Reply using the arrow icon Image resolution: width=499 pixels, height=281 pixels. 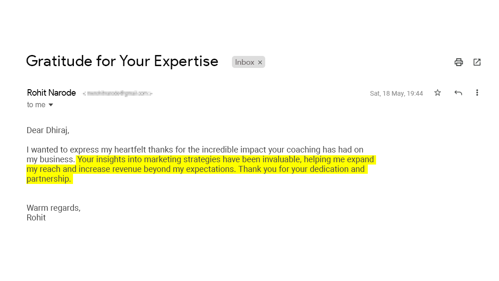tap(458, 93)
